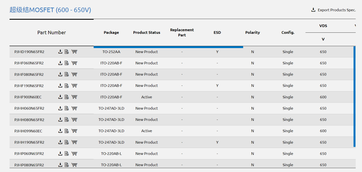Click cart icon for PJMH190N65FR2
The image size is (362, 172).
[74, 142]
